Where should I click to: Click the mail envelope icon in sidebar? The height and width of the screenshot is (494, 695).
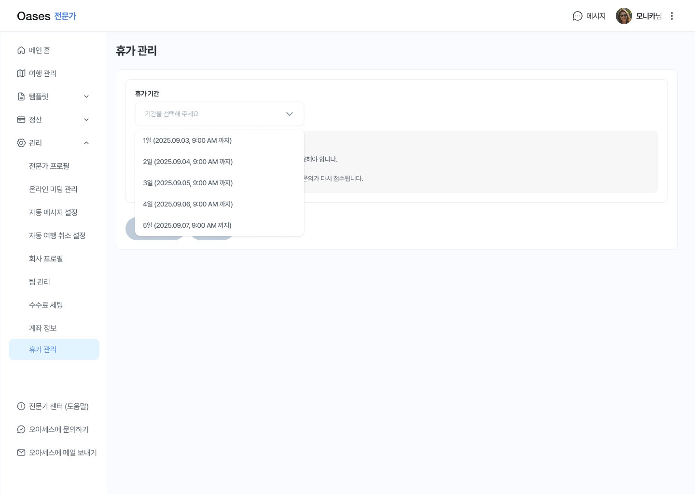point(21,453)
